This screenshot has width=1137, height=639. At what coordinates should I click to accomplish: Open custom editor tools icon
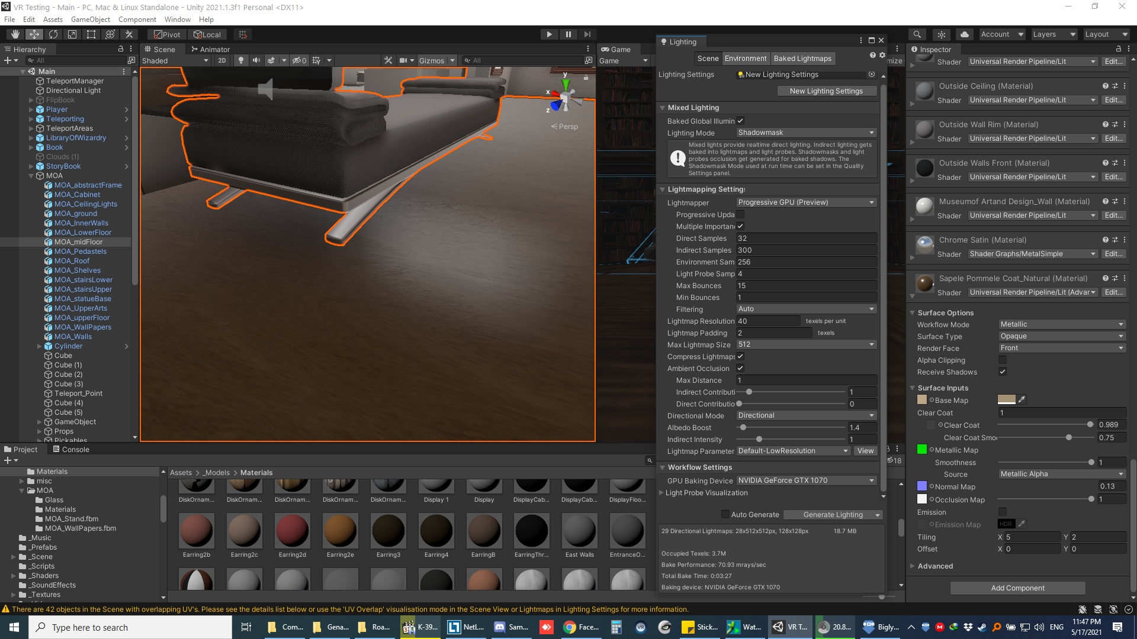(129, 34)
